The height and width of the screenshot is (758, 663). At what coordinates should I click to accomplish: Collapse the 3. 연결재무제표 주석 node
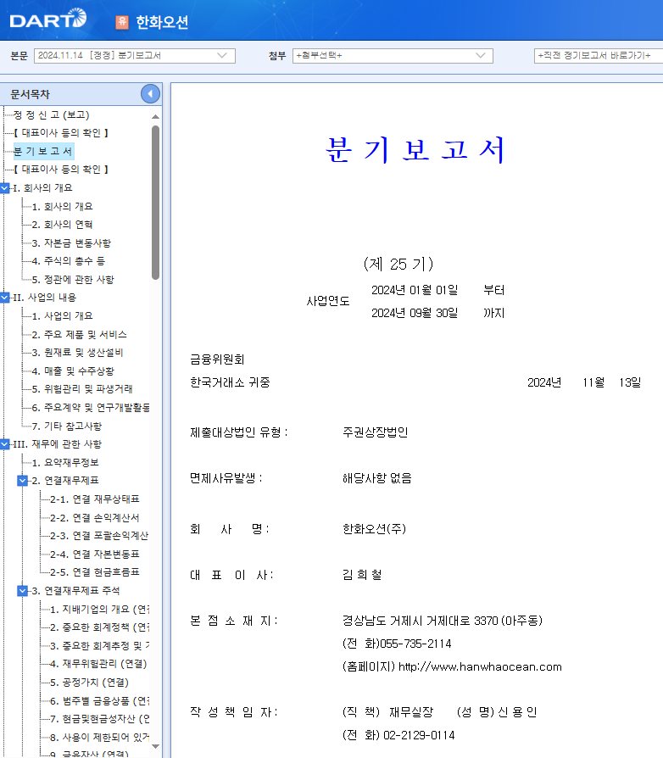(22, 591)
